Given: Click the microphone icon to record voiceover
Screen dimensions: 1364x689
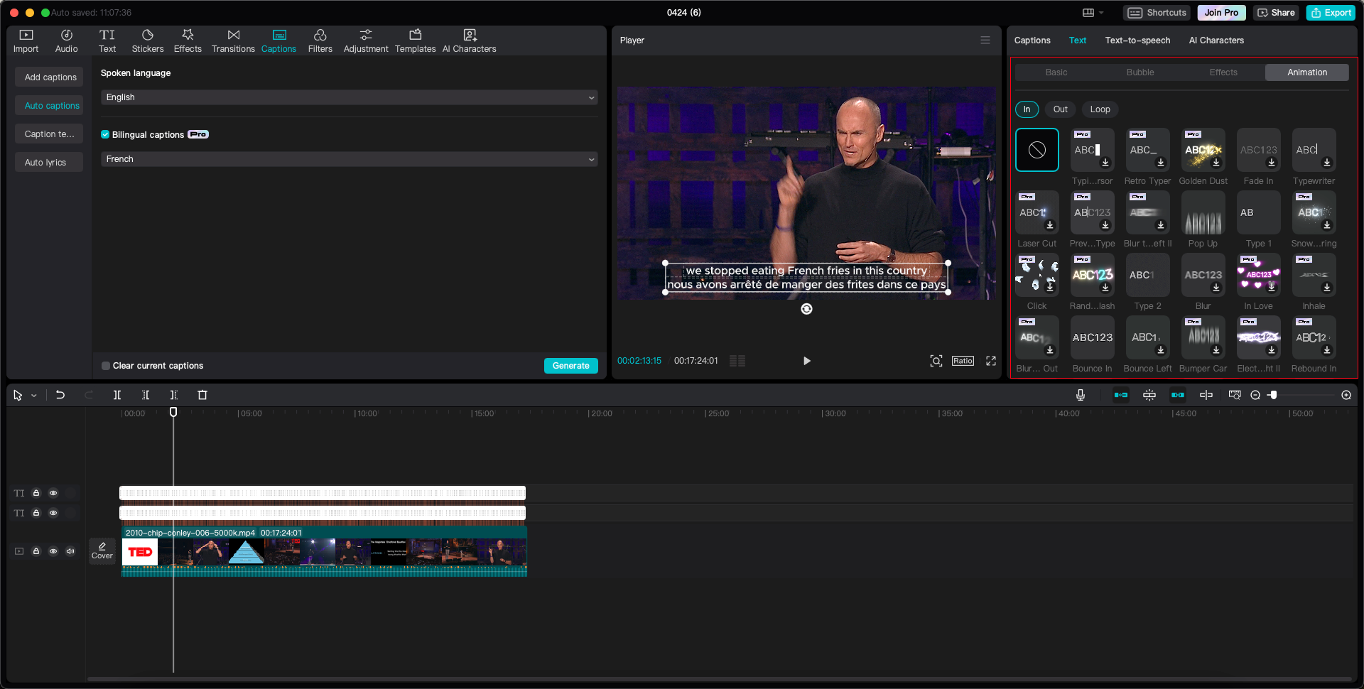Looking at the screenshot, I should click(x=1080, y=395).
